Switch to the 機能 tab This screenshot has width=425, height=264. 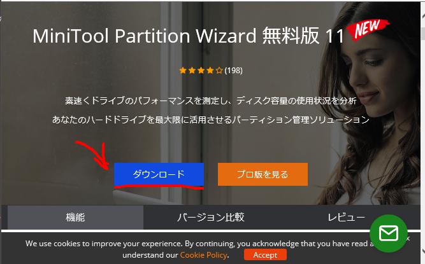[75, 217]
